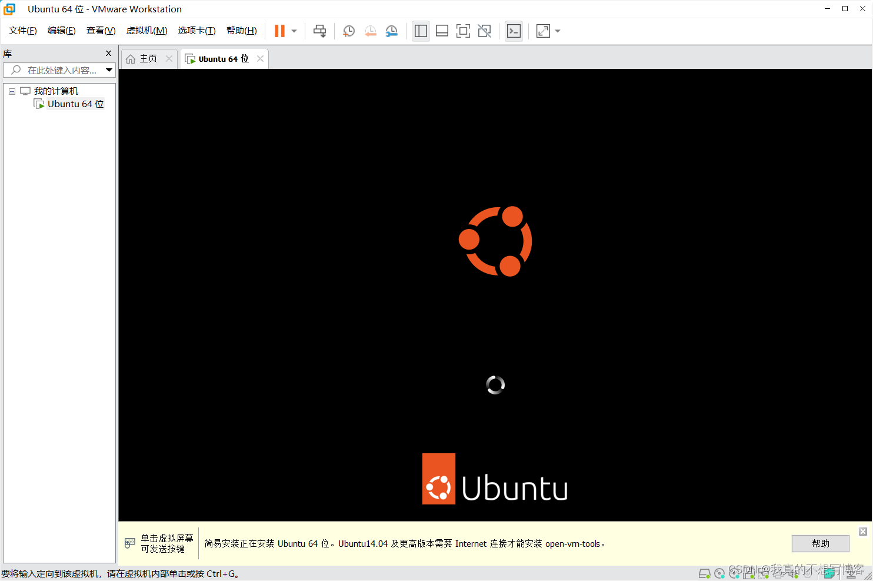Take a snapshot of the virtual machine
The height and width of the screenshot is (581, 873).
[x=348, y=31]
